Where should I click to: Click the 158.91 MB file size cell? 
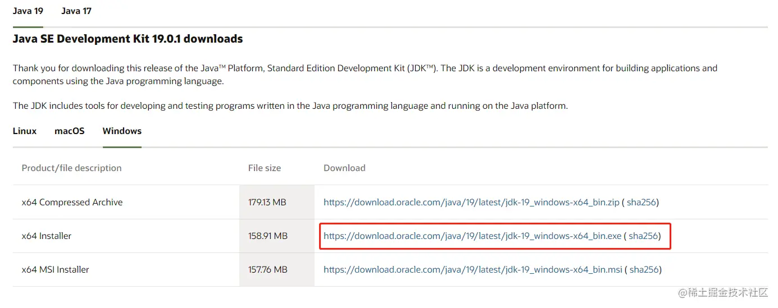coord(277,236)
